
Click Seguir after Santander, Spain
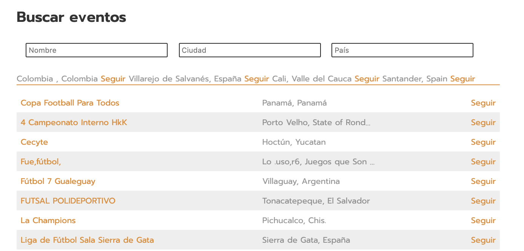pos(462,79)
